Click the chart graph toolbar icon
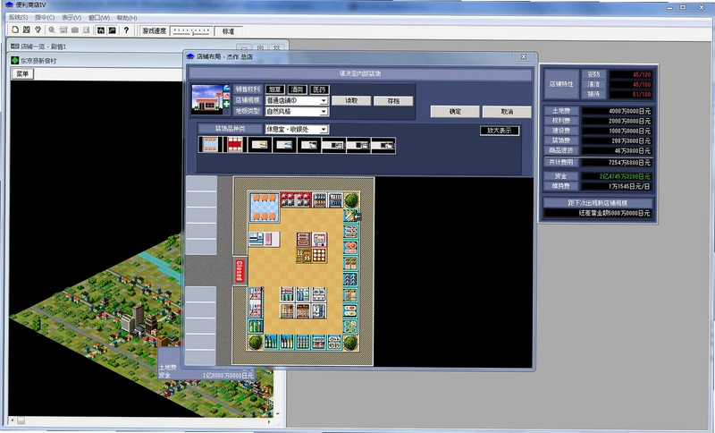 [x=113, y=30]
